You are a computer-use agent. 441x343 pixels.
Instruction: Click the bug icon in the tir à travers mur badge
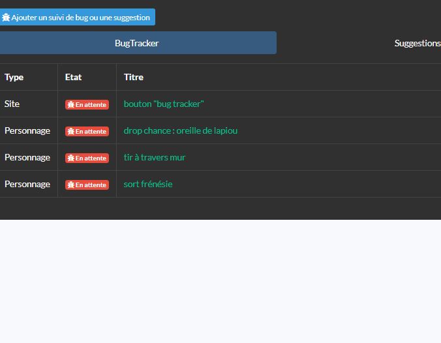tap(71, 158)
